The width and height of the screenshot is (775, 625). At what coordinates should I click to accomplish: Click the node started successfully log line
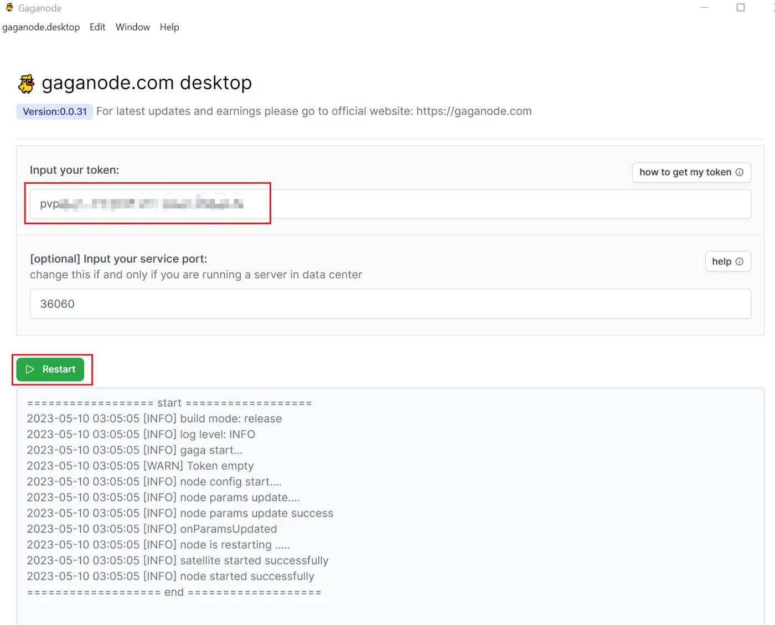point(170,576)
